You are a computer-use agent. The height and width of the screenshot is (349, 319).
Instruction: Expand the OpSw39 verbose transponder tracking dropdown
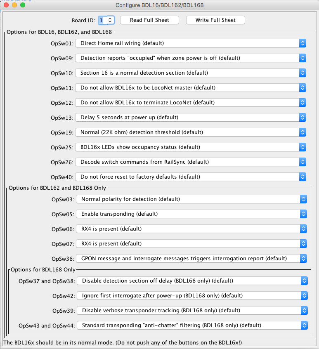[192, 311]
